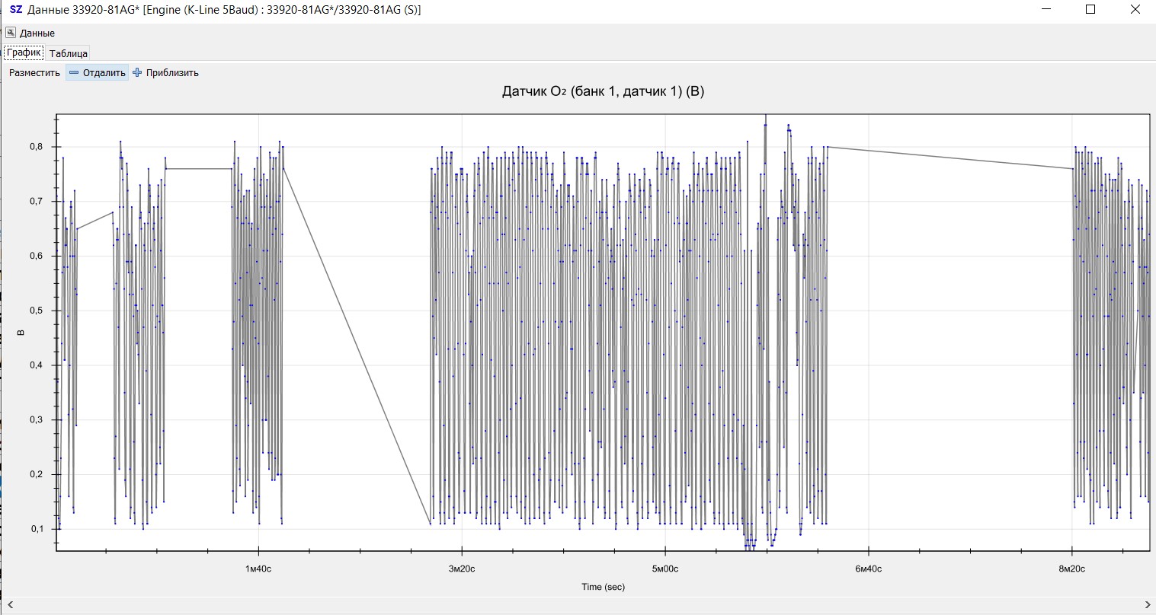The height and width of the screenshot is (615, 1156).
Task: Click the 5м00с time axis label
Action: pos(665,569)
